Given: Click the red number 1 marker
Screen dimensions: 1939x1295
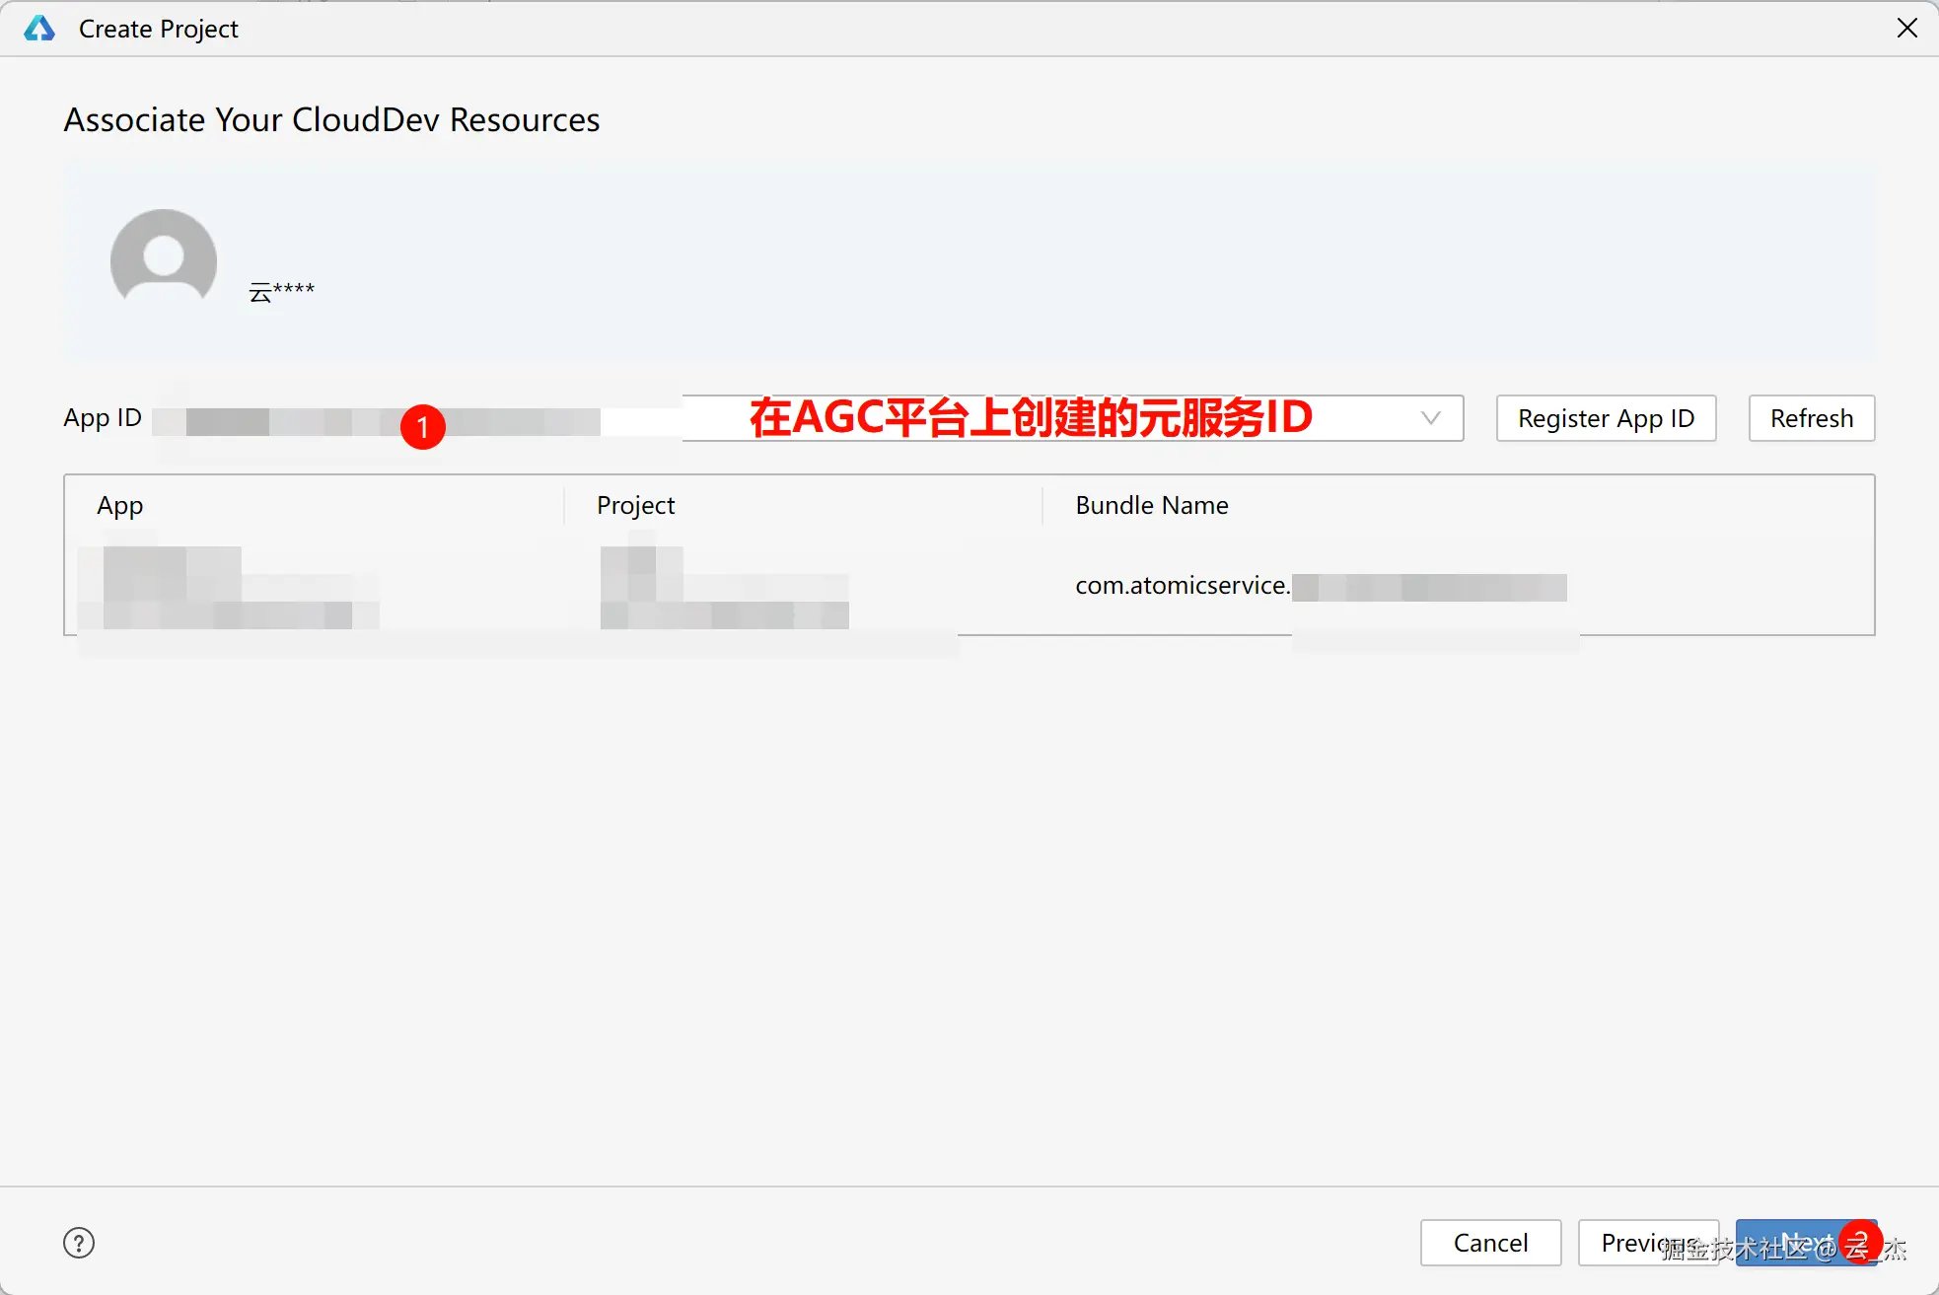Looking at the screenshot, I should pyautogui.click(x=423, y=427).
